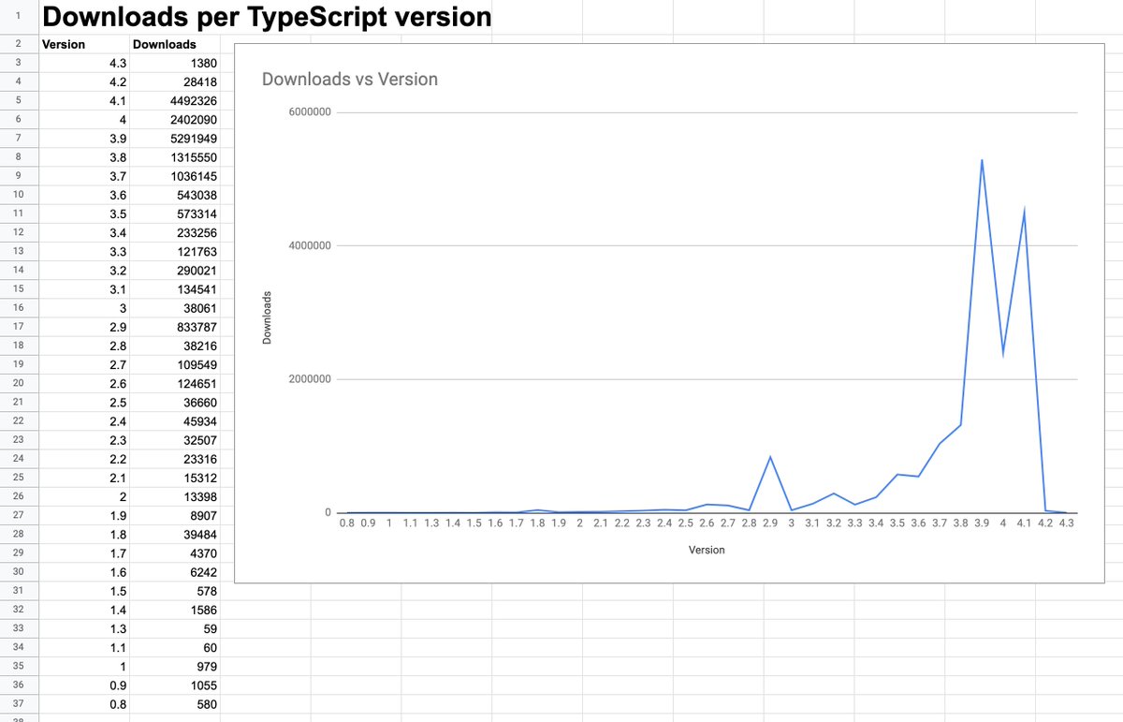This screenshot has height=722, width=1123.
Task: Select the cell containing 233256
Action: 175,232
